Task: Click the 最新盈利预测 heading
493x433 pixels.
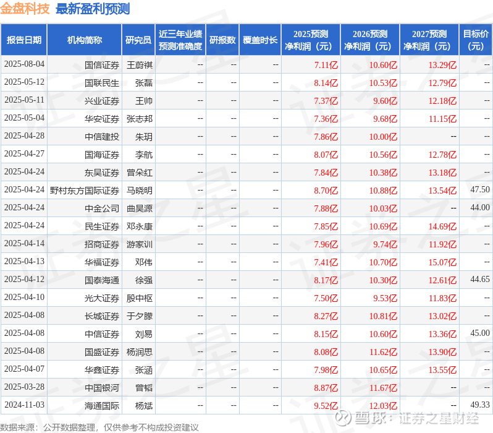Action: point(93,9)
